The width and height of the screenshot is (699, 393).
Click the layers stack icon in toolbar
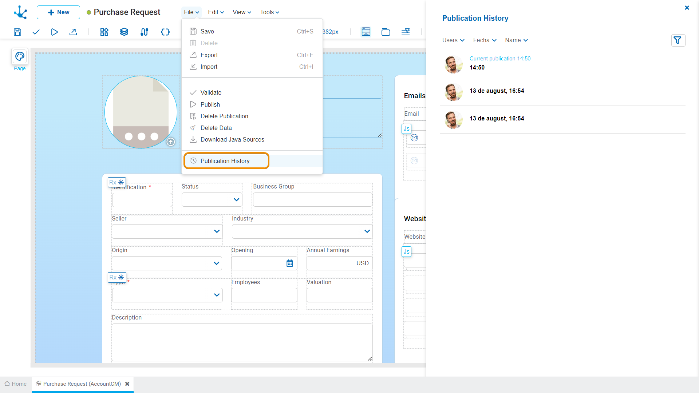tap(124, 32)
